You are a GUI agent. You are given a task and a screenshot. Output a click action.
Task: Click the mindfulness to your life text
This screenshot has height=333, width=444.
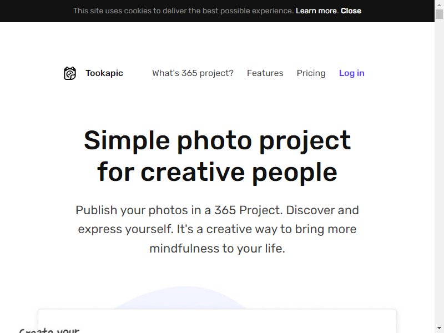(217, 248)
